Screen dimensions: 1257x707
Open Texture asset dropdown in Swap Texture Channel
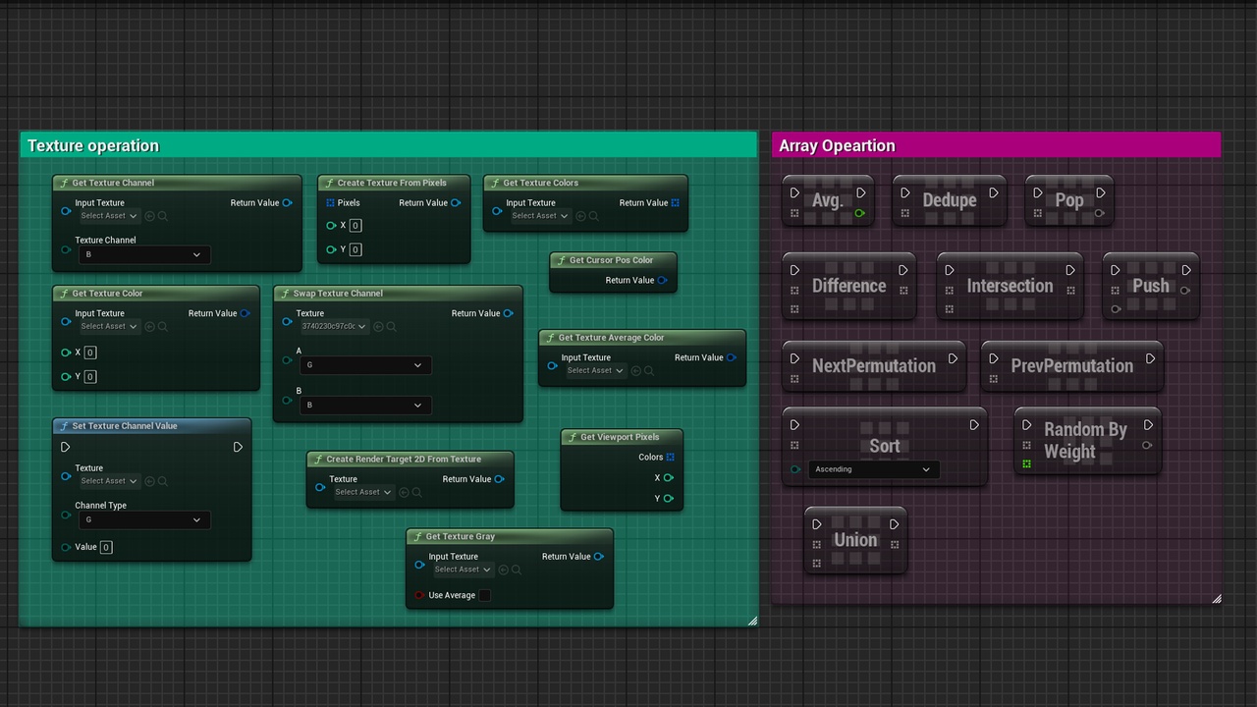click(x=334, y=327)
